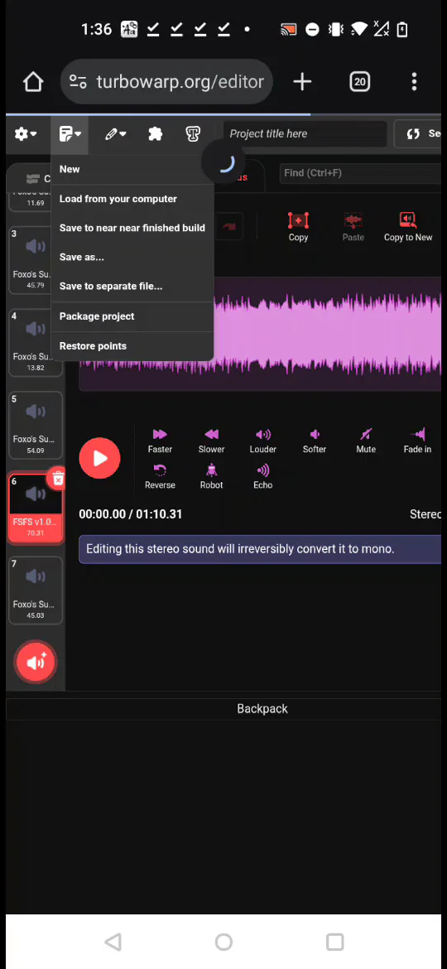
Task: Select sound 7 thumbnail in the list
Action: 36,590
